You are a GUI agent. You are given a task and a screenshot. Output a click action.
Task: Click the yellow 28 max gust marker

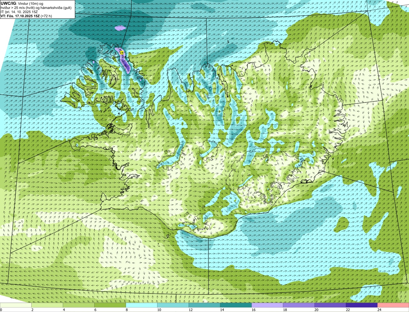(x=122, y=52)
